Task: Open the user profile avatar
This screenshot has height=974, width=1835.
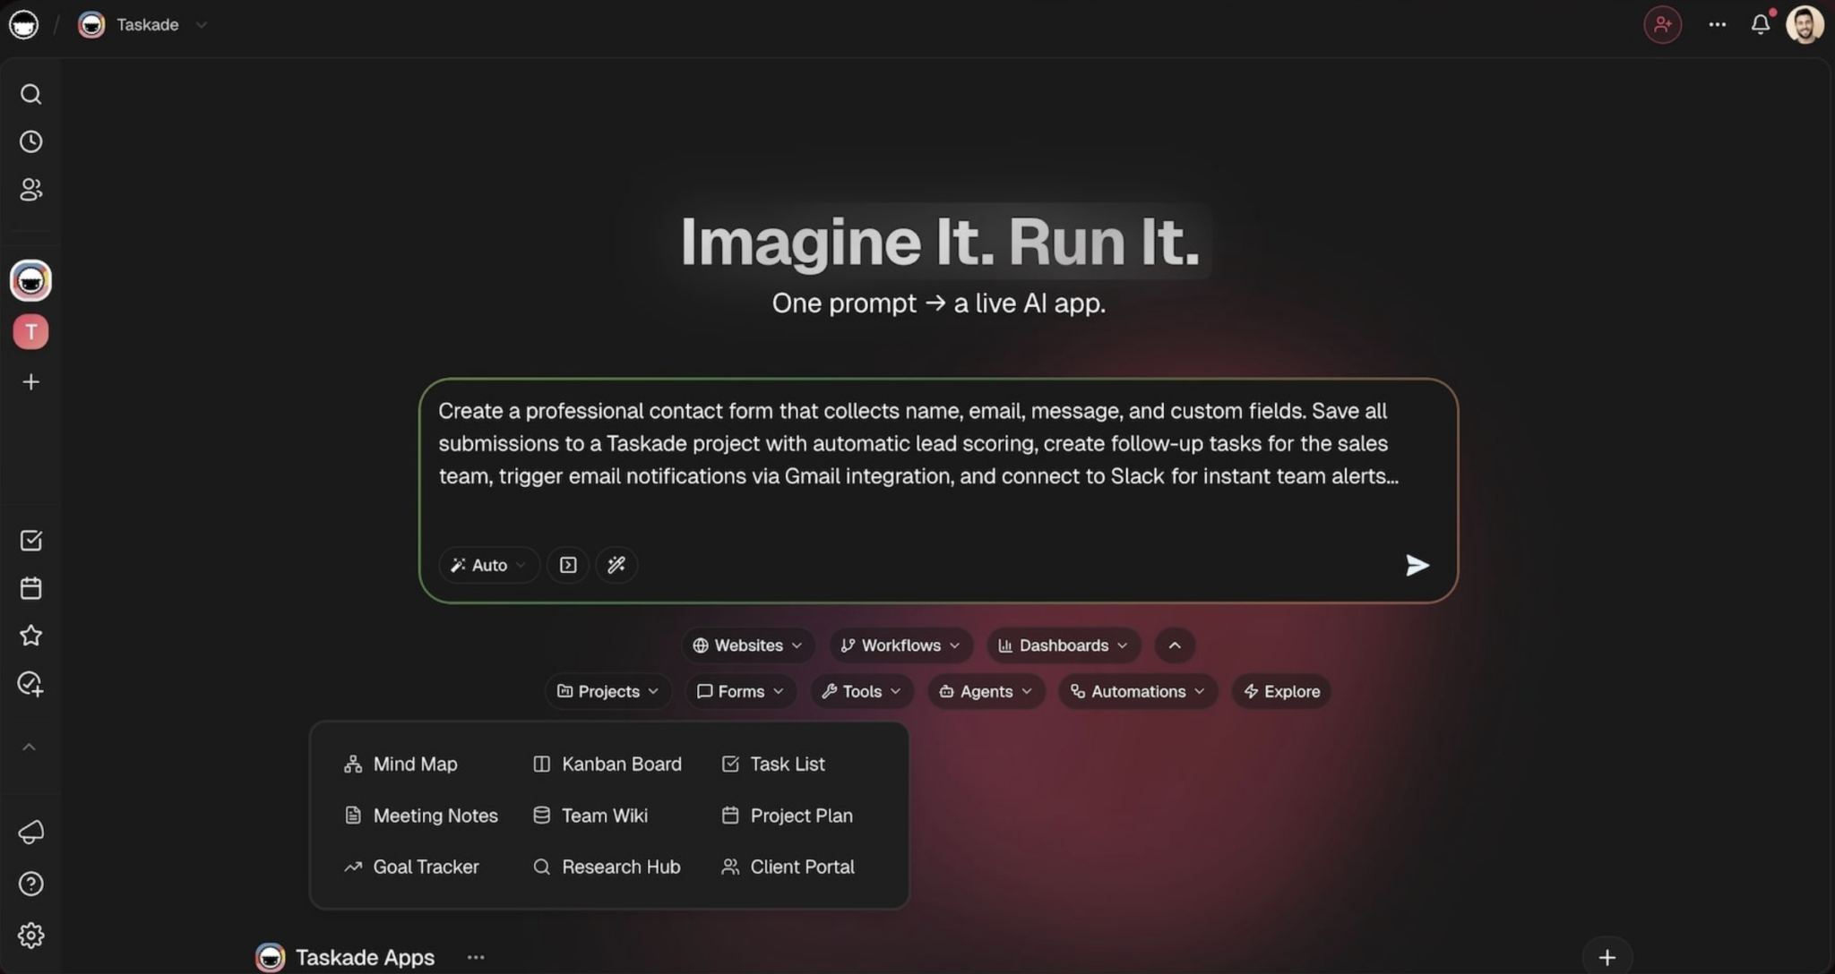Action: tap(1805, 24)
